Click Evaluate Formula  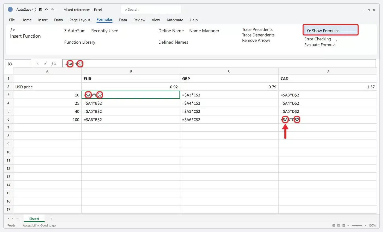coord(320,45)
